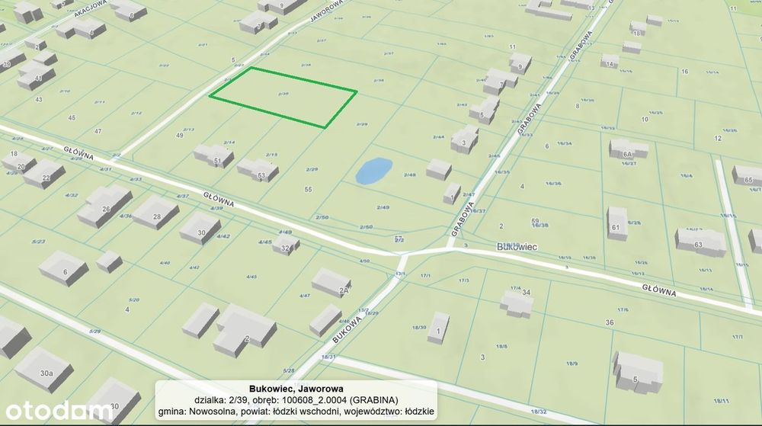
Task: Select building 2A near Bukowa
Action: (331, 283)
